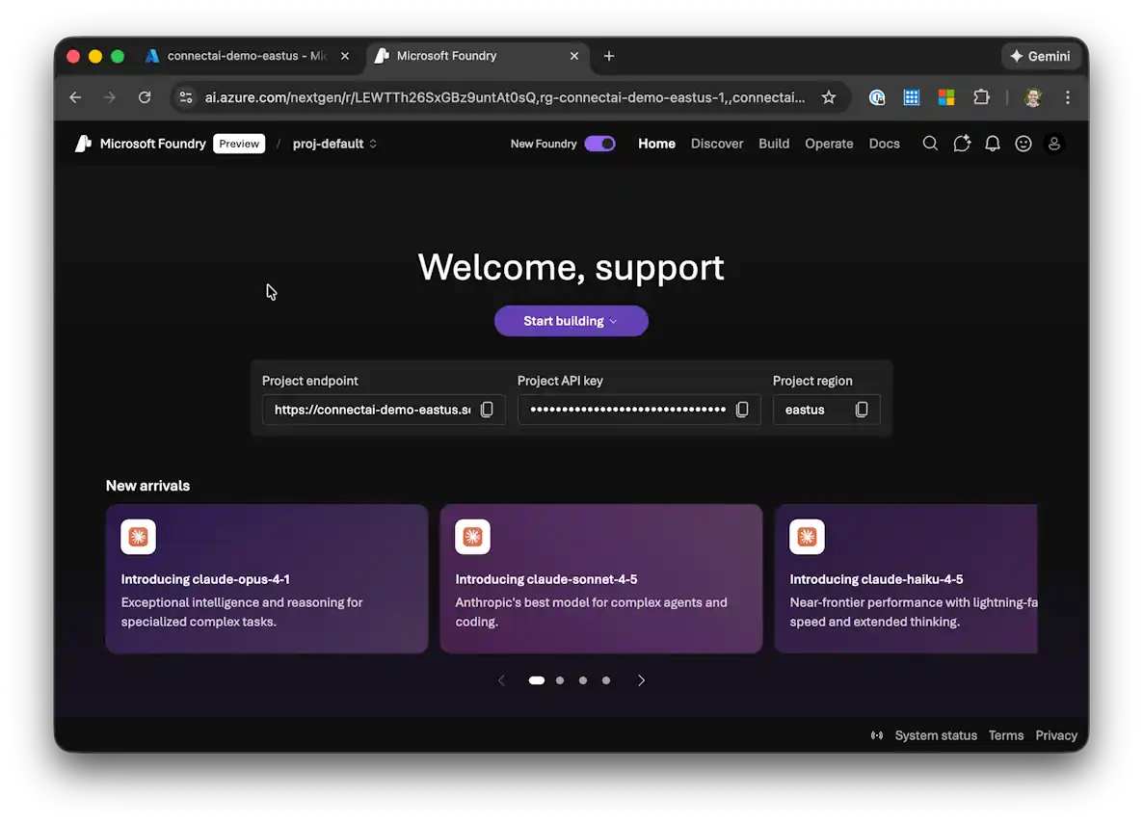Go to the Discover menu
This screenshot has width=1143, height=824.
point(717,144)
